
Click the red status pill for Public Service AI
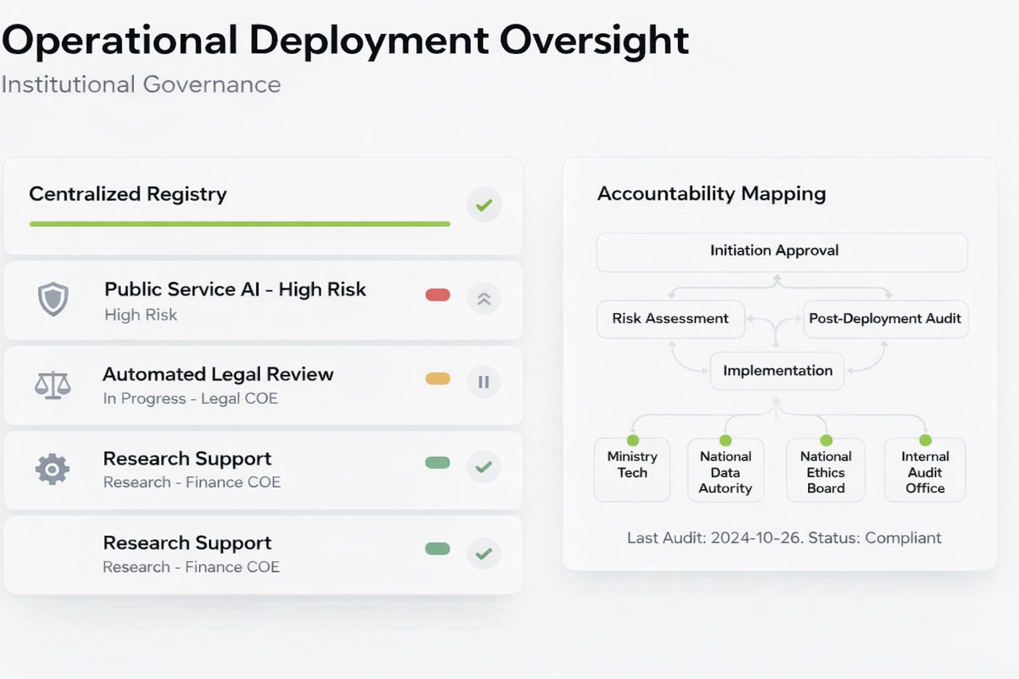click(x=438, y=295)
